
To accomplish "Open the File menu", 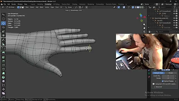I will tap(5, 4).
